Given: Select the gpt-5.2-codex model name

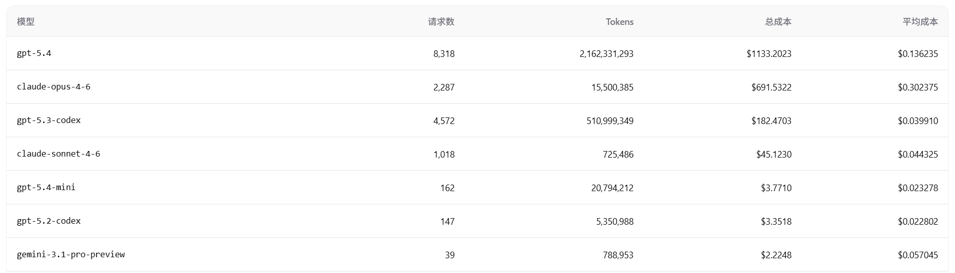Looking at the screenshot, I should point(49,221).
